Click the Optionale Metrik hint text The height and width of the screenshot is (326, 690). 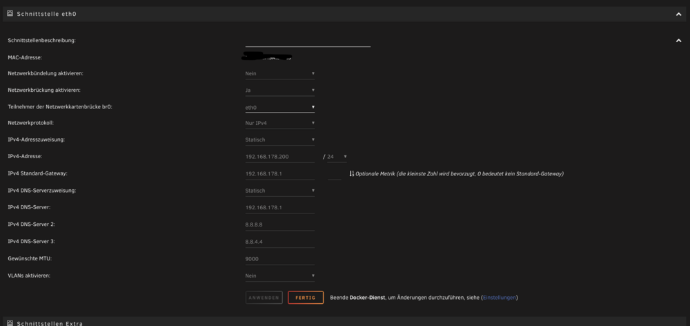point(460,174)
